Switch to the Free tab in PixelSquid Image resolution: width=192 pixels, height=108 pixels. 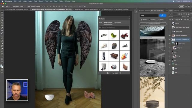(x=100, y=22)
